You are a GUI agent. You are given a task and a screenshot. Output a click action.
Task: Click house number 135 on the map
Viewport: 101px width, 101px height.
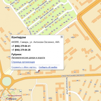pos(7,37)
